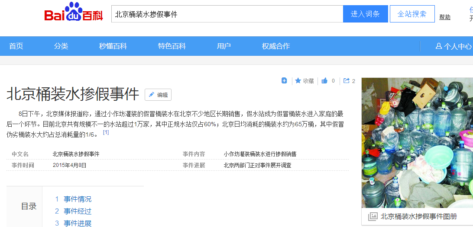
Task: Focus the search box containing 北京桶装水掺假事件
Action: (227, 14)
